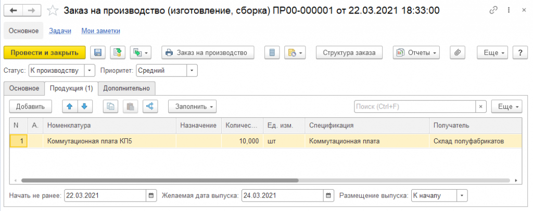This screenshot has width=533, height=211.
Task: Paste rows with the paste icon
Action: coord(130,106)
